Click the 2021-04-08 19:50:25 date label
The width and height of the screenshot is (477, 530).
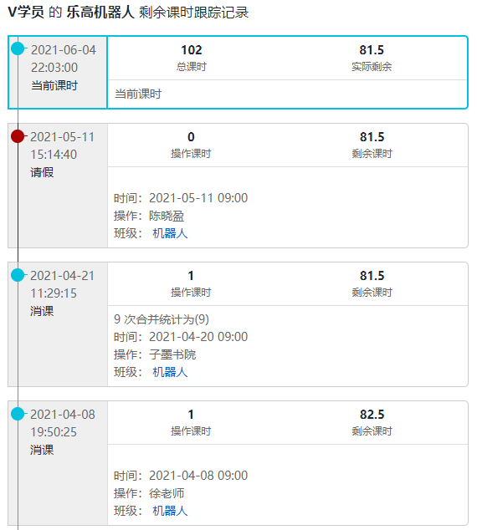click(x=63, y=423)
